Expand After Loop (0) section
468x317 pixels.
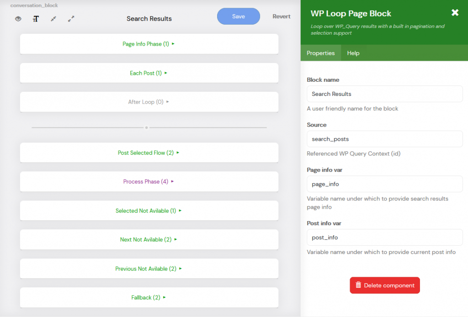pos(149,102)
